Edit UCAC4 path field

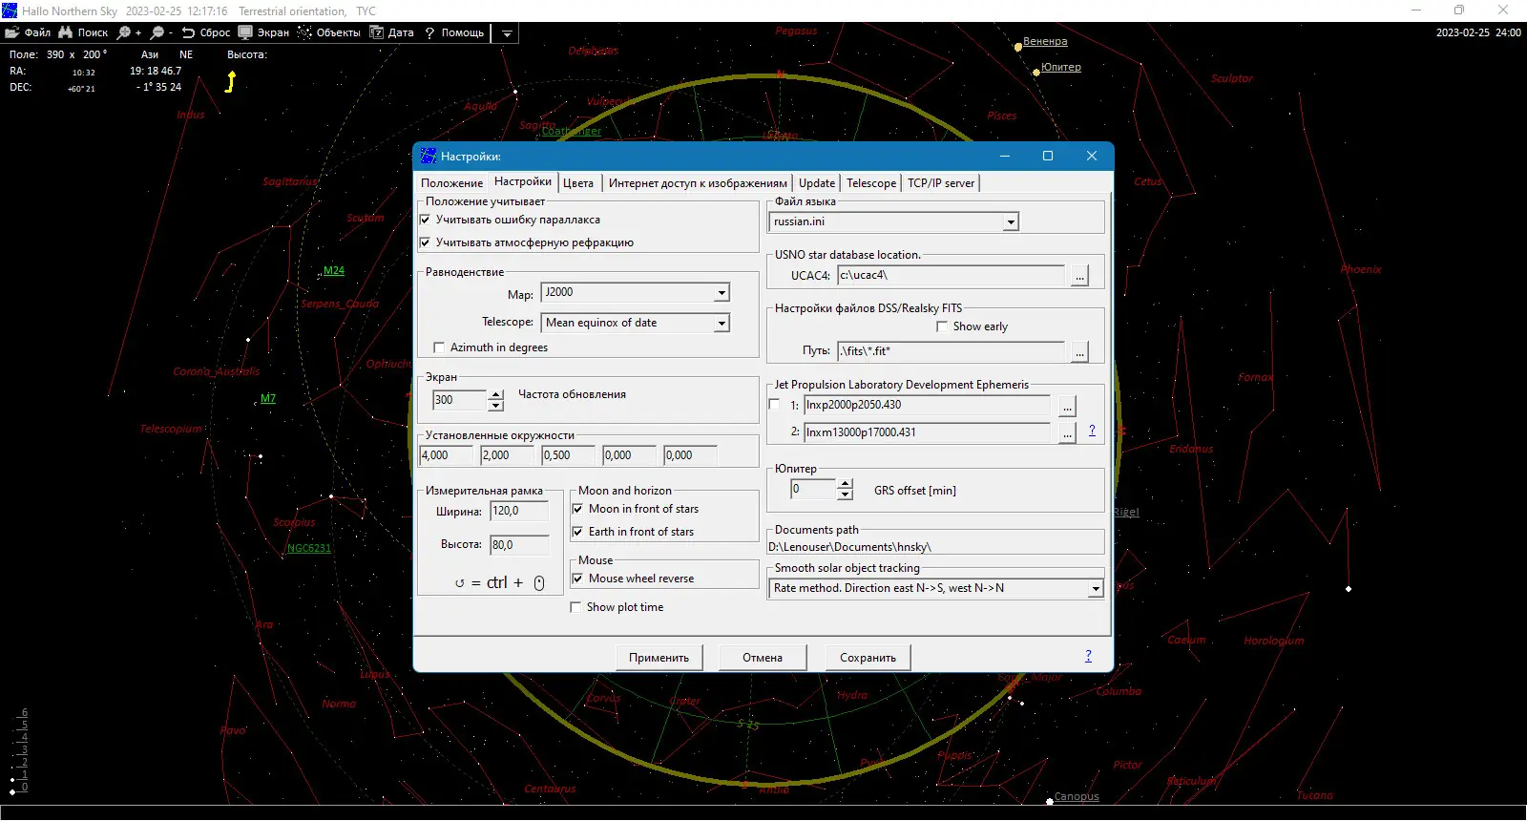point(952,276)
